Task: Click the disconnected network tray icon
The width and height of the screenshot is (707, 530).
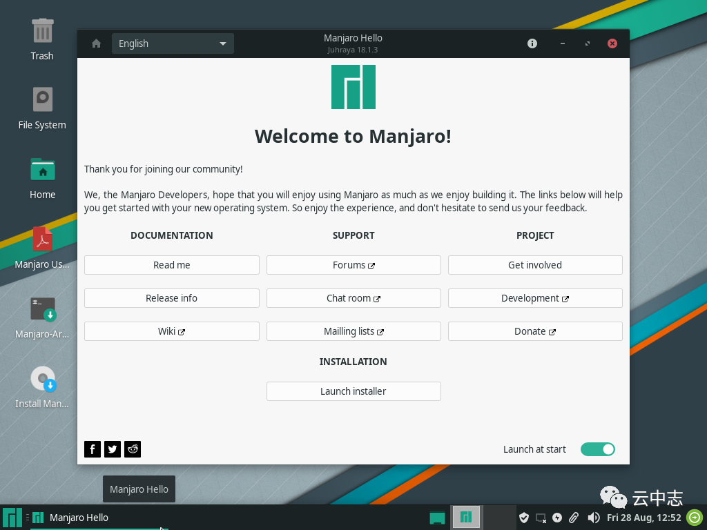Action: (541, 518)
